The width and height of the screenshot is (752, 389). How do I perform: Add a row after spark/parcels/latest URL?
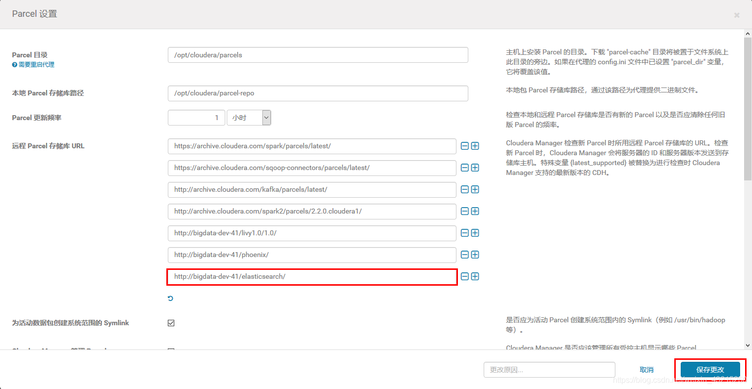tap(475, 146)
